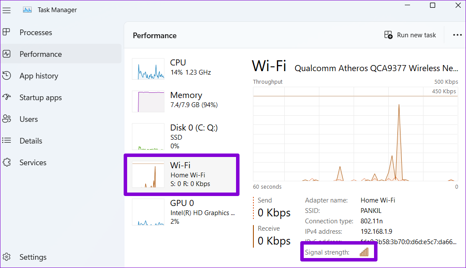The image size is (466, 268).
Task: Click the signal strength bars icon
Action: [364, 252]
